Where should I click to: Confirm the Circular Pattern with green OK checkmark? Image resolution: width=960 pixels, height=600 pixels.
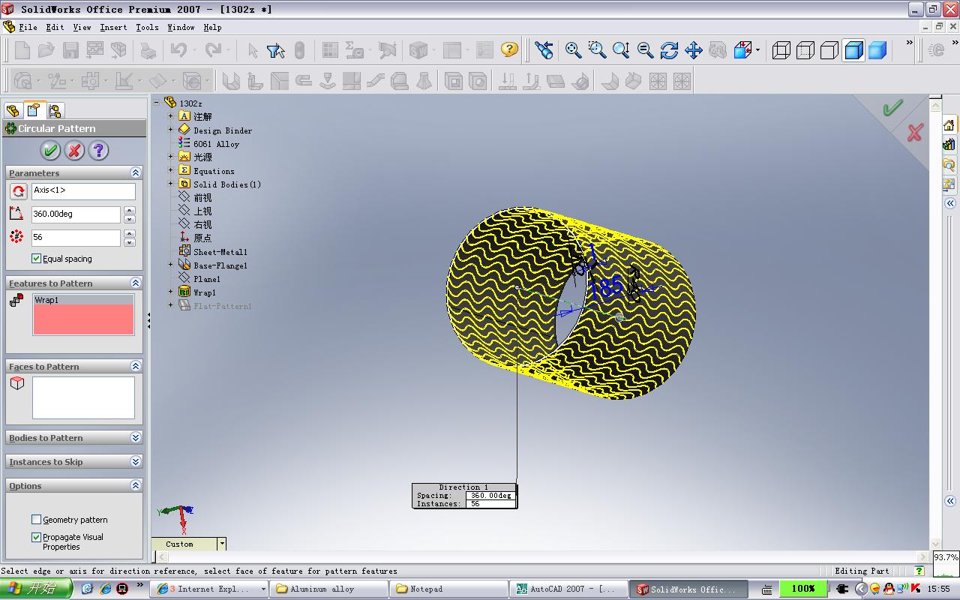(50, 151)
